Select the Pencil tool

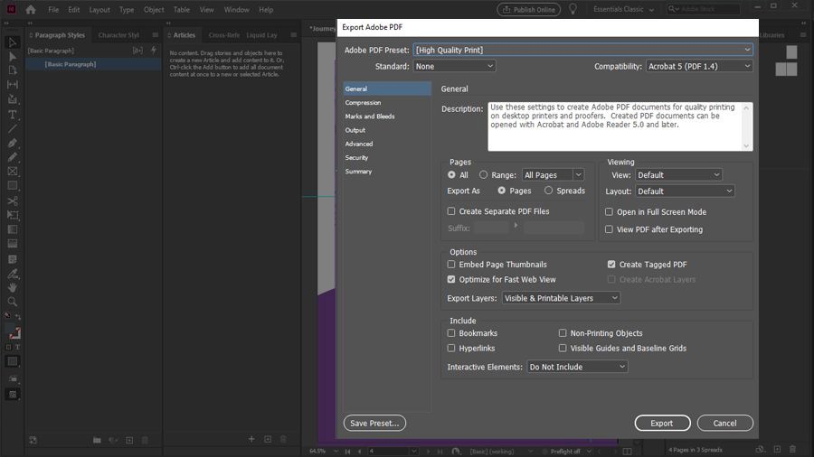click(x=13, y=157)
